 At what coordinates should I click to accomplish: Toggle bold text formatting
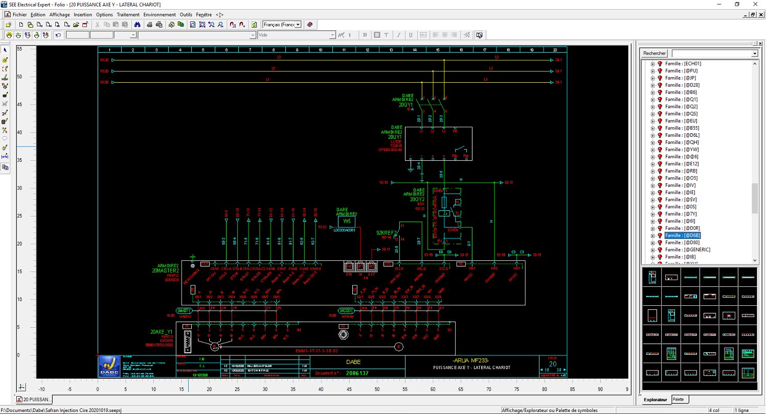365,35
